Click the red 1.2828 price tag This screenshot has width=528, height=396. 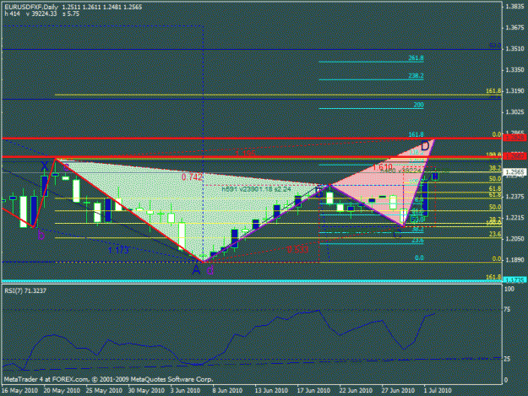click(514, 138)
